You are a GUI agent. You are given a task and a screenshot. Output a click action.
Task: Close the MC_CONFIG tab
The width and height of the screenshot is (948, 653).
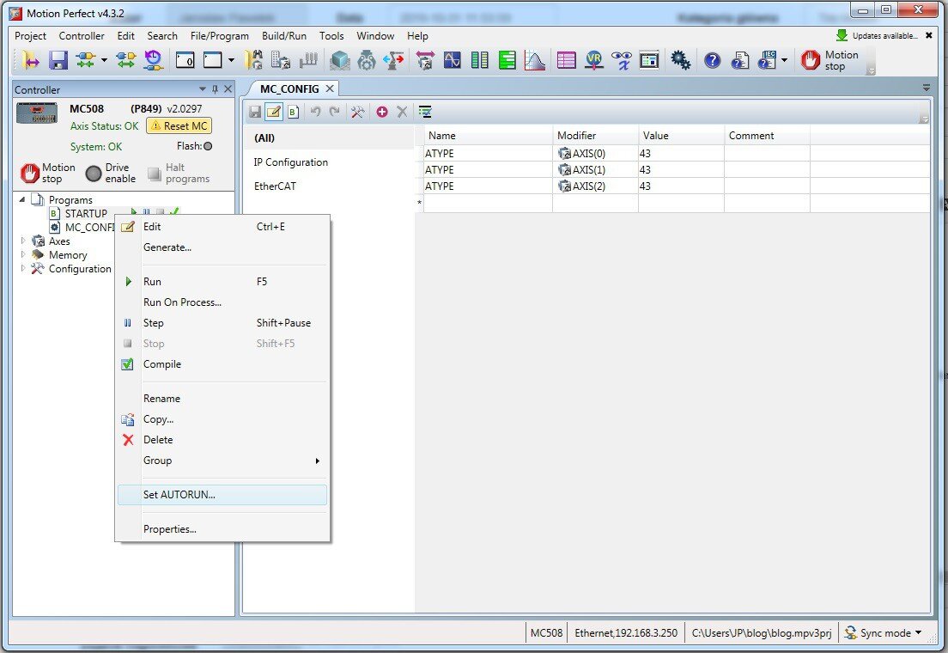330,88
